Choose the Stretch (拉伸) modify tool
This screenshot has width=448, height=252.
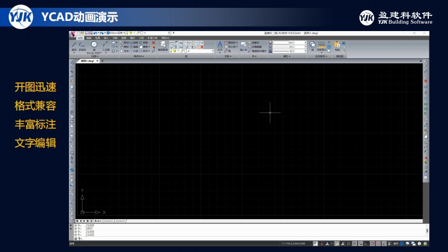(125, 51)
